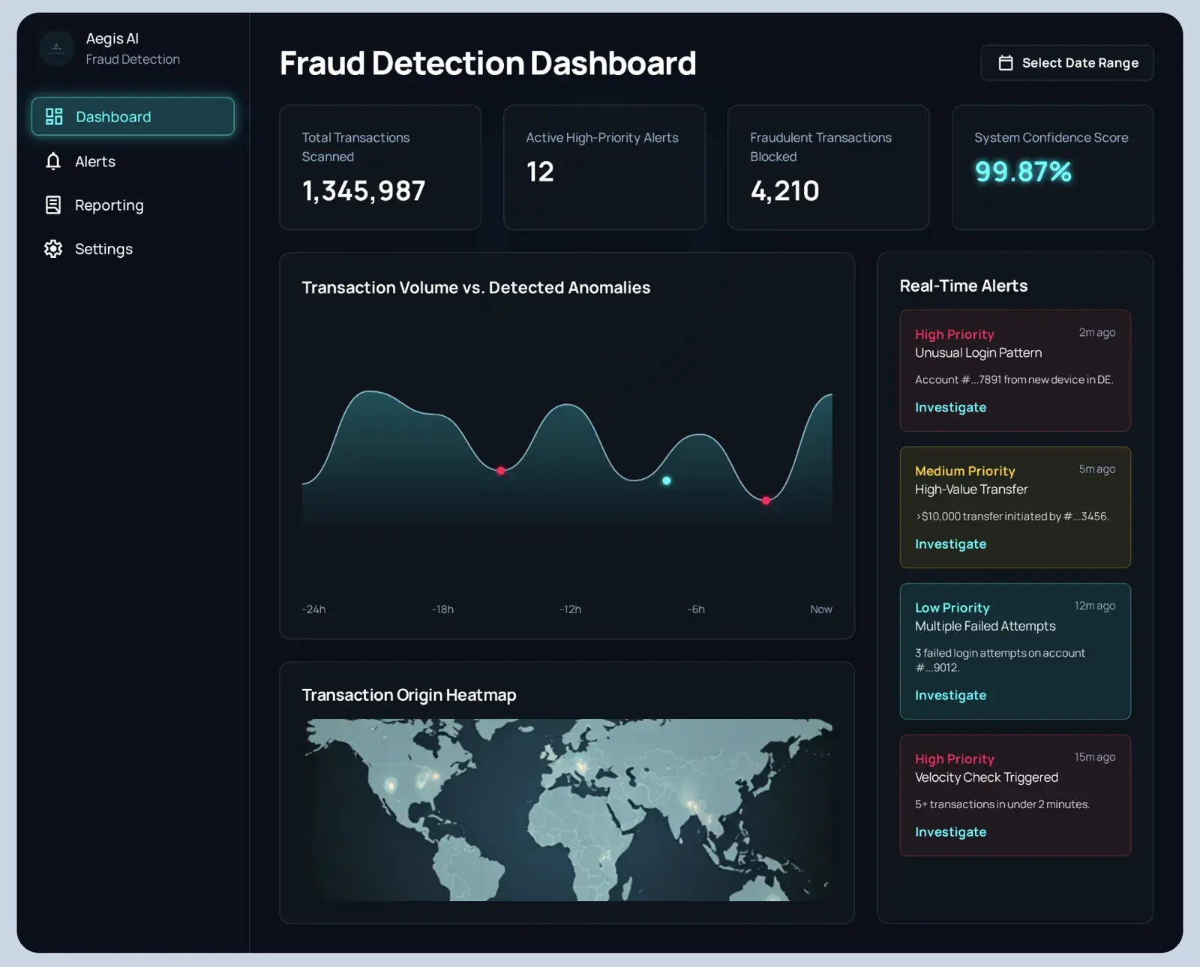Click the '-12h' chart axis label
1200x967 pixels.
570,609
